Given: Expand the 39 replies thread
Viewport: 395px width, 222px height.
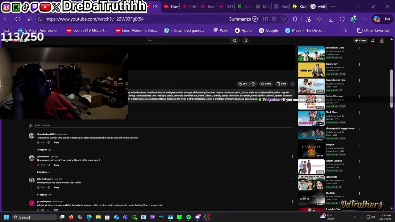Looking at the screenshot, I should (x=44, y=150).
